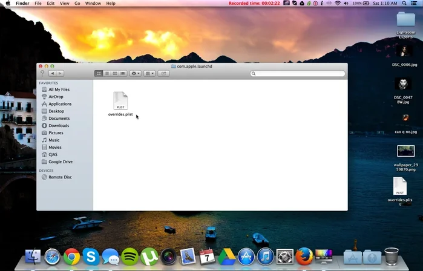Open System Preferences from the Dock

(285, 256)
